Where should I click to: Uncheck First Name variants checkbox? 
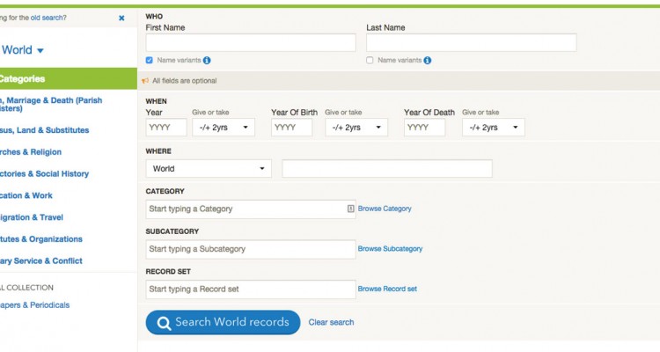(150, 61)
